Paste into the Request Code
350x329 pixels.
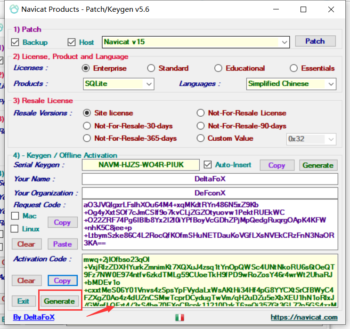63,244
